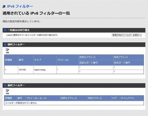Click the IPv6 フィルター page logo icon
The image size is (148, 116).
coord(4,7)
